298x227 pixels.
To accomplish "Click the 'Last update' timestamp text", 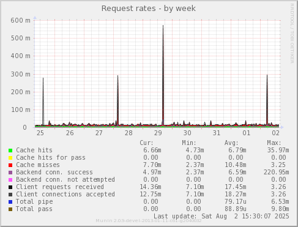I will click(222, 216).
